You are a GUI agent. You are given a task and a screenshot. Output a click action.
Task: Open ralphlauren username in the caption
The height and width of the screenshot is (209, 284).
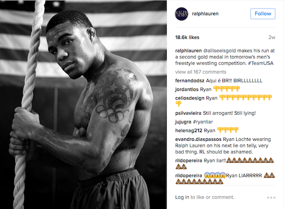pos(188,51)
